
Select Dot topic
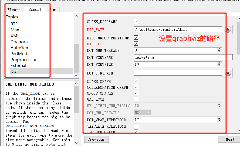tap(42, 71)
